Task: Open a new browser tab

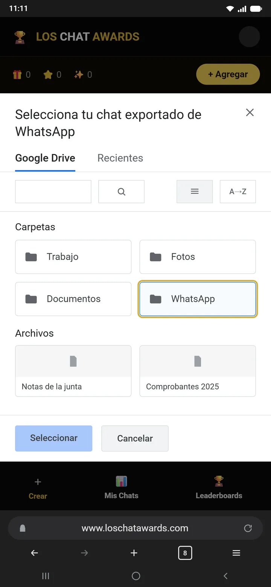Action: (134, 553)
